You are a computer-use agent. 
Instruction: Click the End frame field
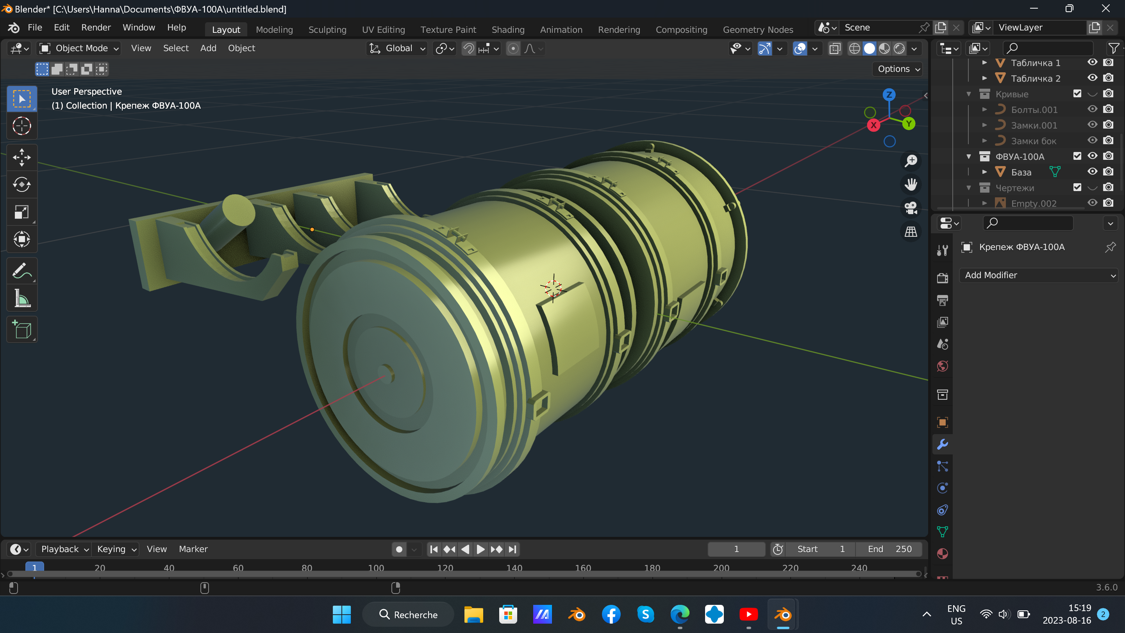889,549
